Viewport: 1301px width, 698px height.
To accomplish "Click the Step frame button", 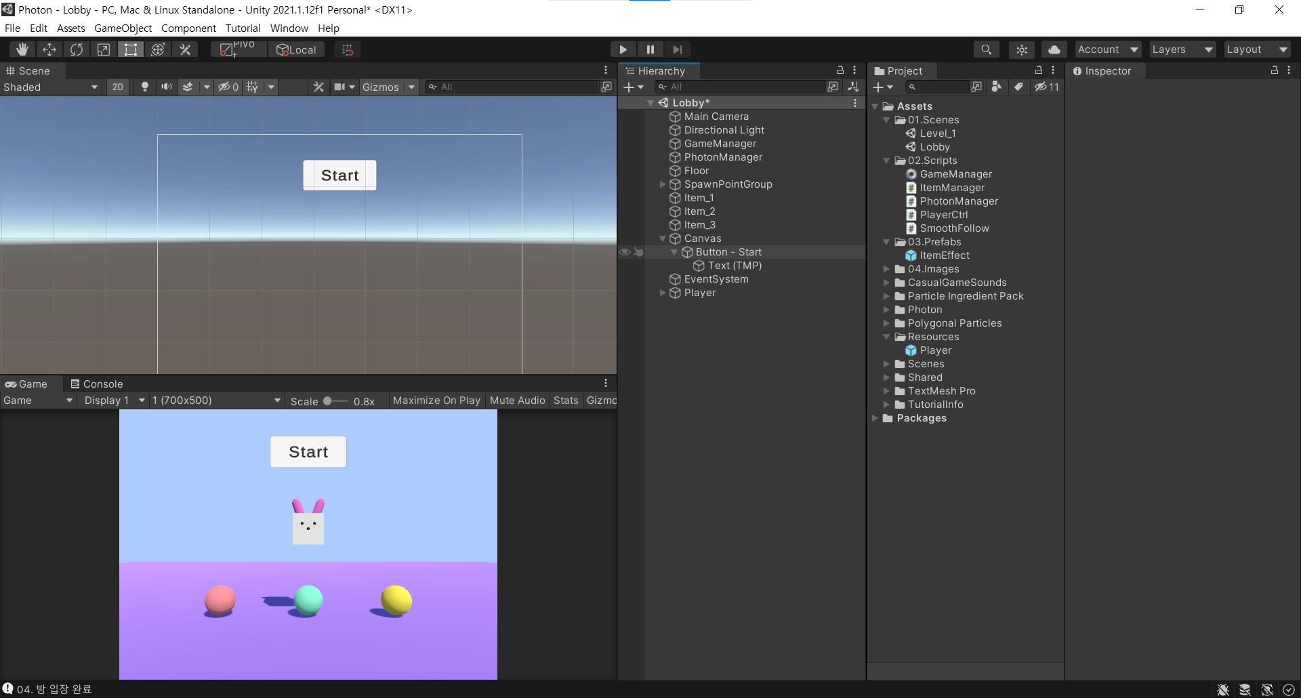I will pyautogui.click(x=677, y=49).
